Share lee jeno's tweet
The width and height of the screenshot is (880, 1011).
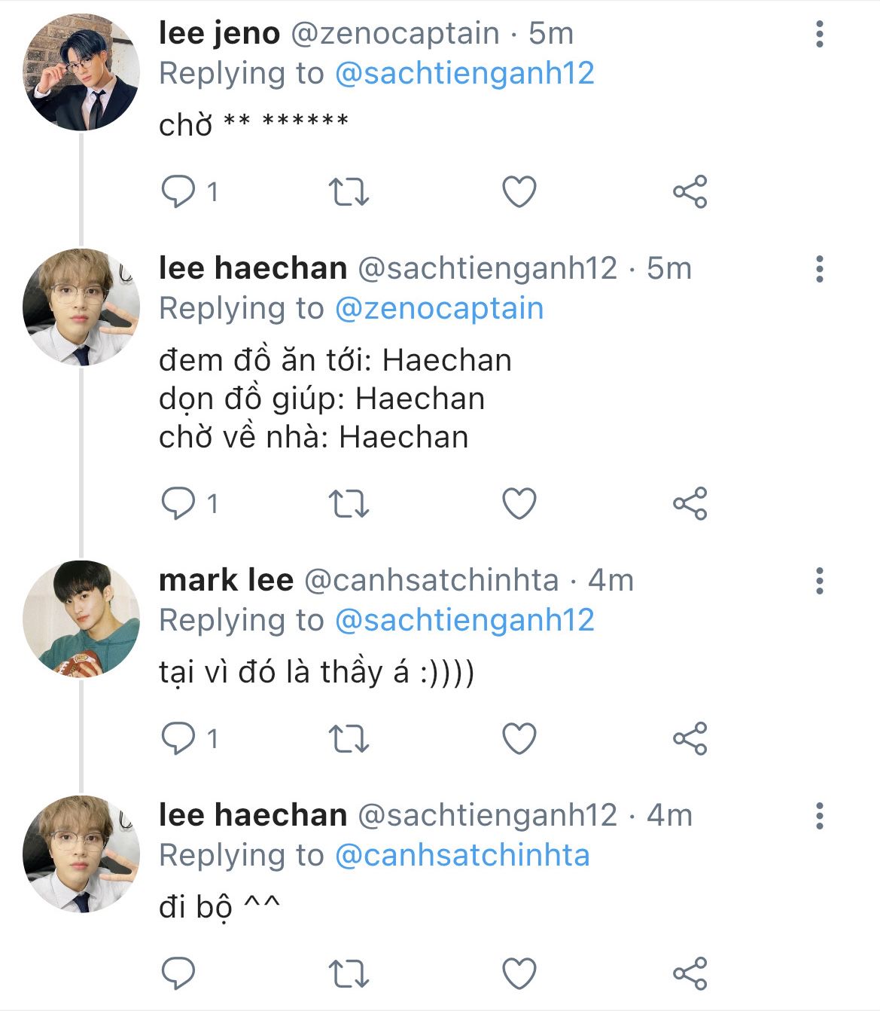(x=690, y=191)
